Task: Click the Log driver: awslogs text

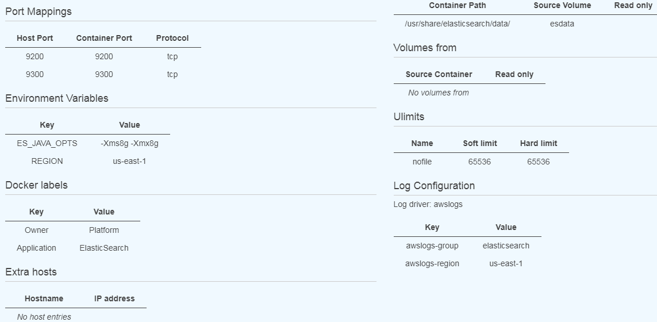Action: (428, 204)
